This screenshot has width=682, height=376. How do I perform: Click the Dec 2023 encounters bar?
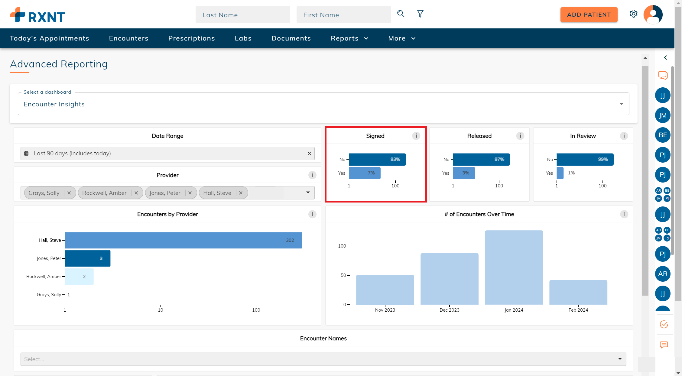449,279
